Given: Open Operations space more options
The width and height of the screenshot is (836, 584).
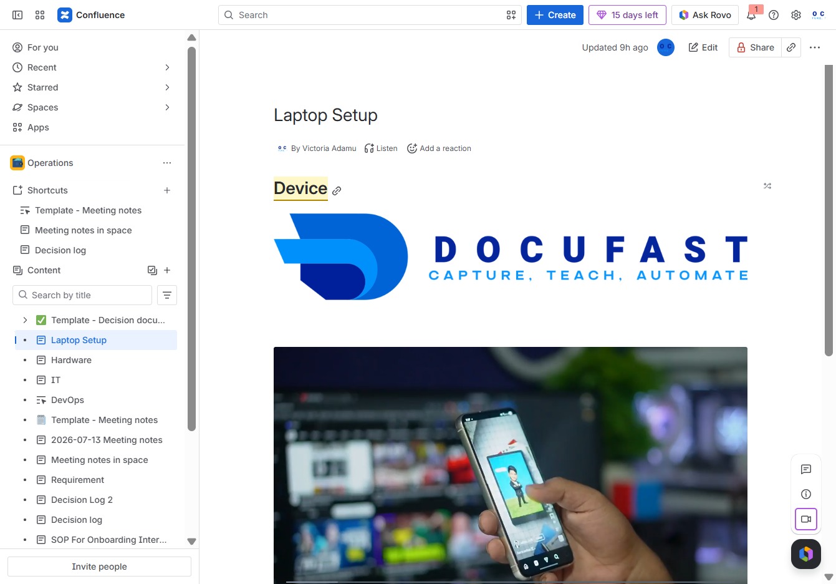Looking at the screenshot, I should coord(167,163).
